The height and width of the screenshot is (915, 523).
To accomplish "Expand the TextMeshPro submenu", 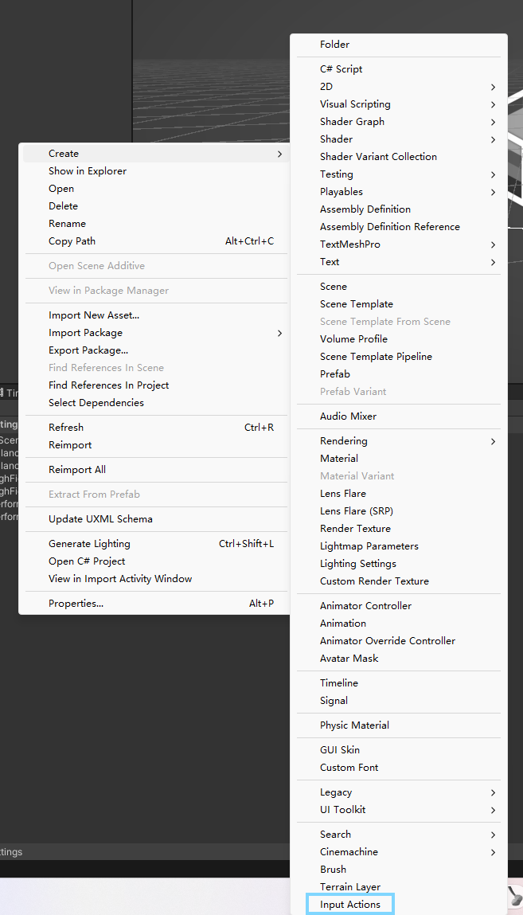I will tap(349, 244).
